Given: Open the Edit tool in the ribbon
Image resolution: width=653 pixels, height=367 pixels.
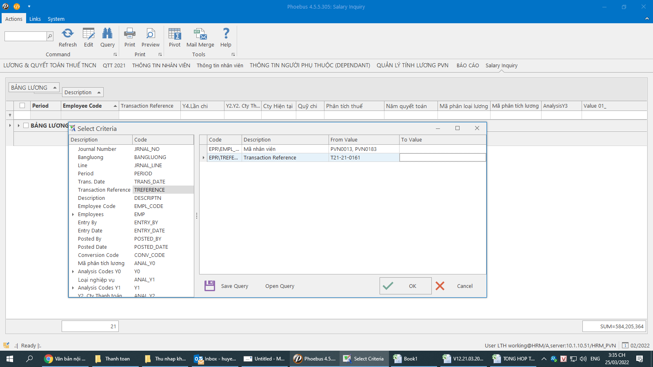Looking at the screenshot, I should (x=89, y=34).
